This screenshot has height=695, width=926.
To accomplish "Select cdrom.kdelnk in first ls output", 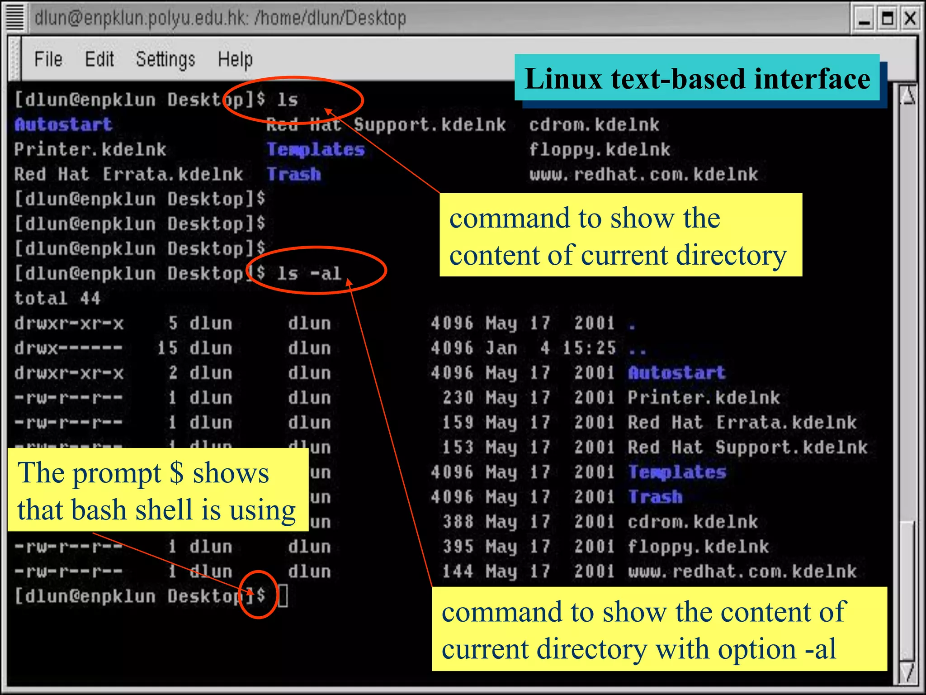I will click(x=594, y=124).
